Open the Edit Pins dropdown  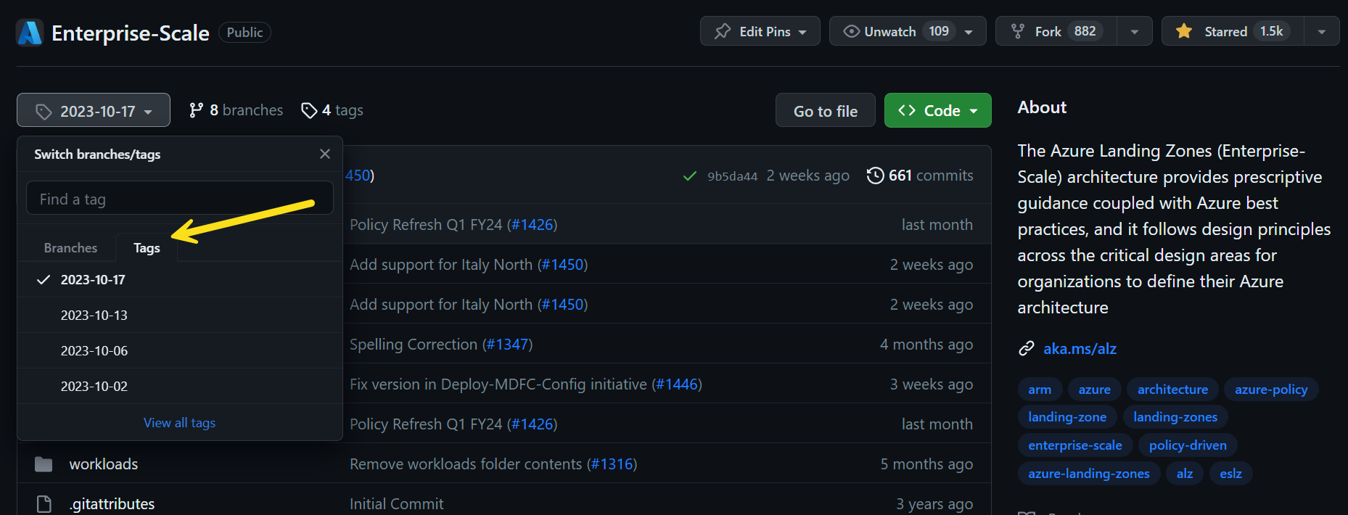click(x=760, y=31)
